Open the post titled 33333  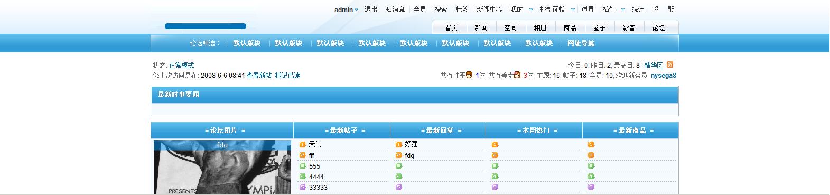coord(318,188)
